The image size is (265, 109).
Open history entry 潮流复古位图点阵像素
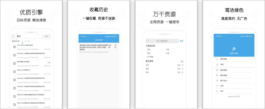(95, 48)
